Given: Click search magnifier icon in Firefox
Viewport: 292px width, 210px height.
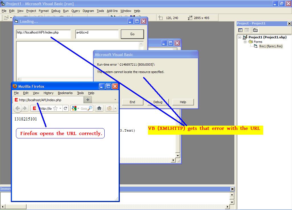Looking at the screenshot, I should [x=90, y=108].
